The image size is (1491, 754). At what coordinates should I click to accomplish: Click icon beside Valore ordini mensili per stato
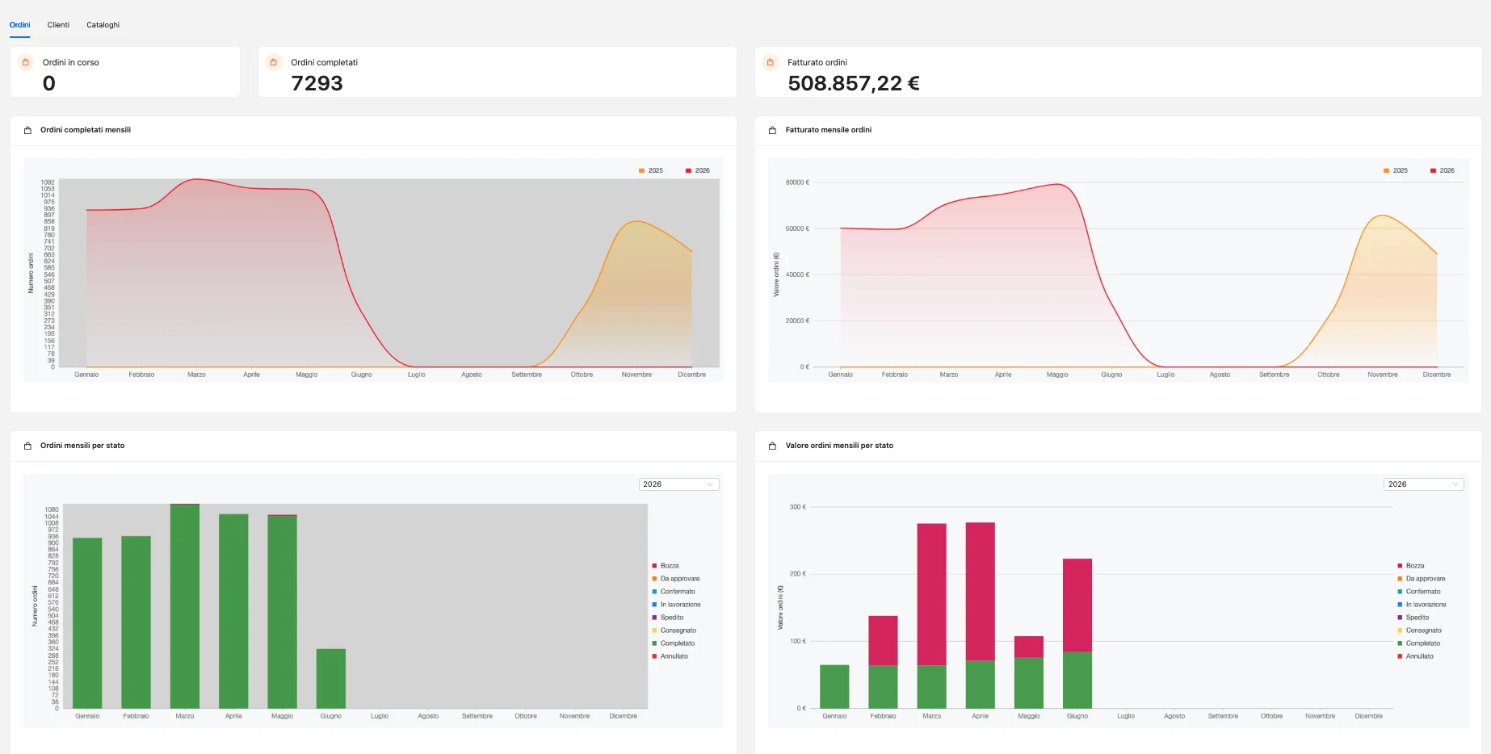[x=772, y=446]
